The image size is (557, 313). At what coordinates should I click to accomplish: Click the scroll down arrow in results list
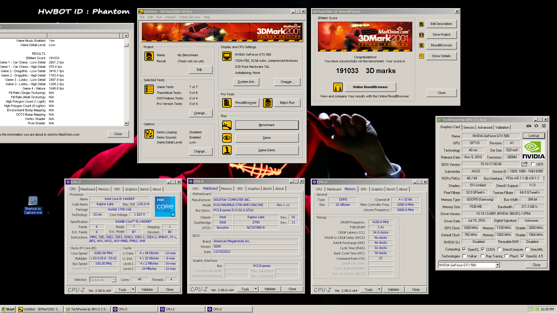126,123
